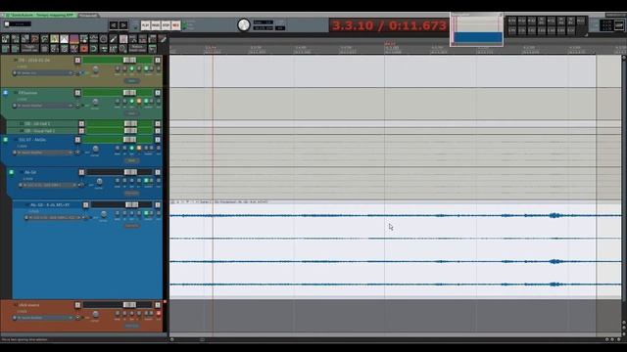The height and width of the screenshot is (352, 627).
Task: Click the STOP transport button
Action: 166,25
